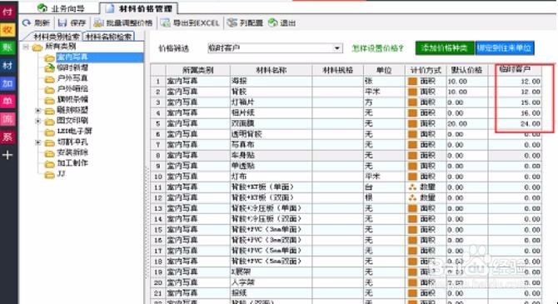Click the 海报 material name cell

pyautogui.click(x=271, y=81)
